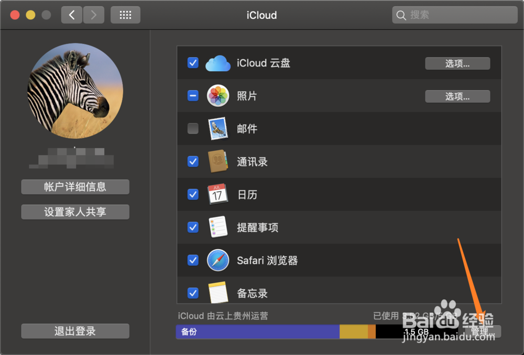Toggle the 照片 checkbox
This screenshot has height=355, width=524.
(193, 96)
